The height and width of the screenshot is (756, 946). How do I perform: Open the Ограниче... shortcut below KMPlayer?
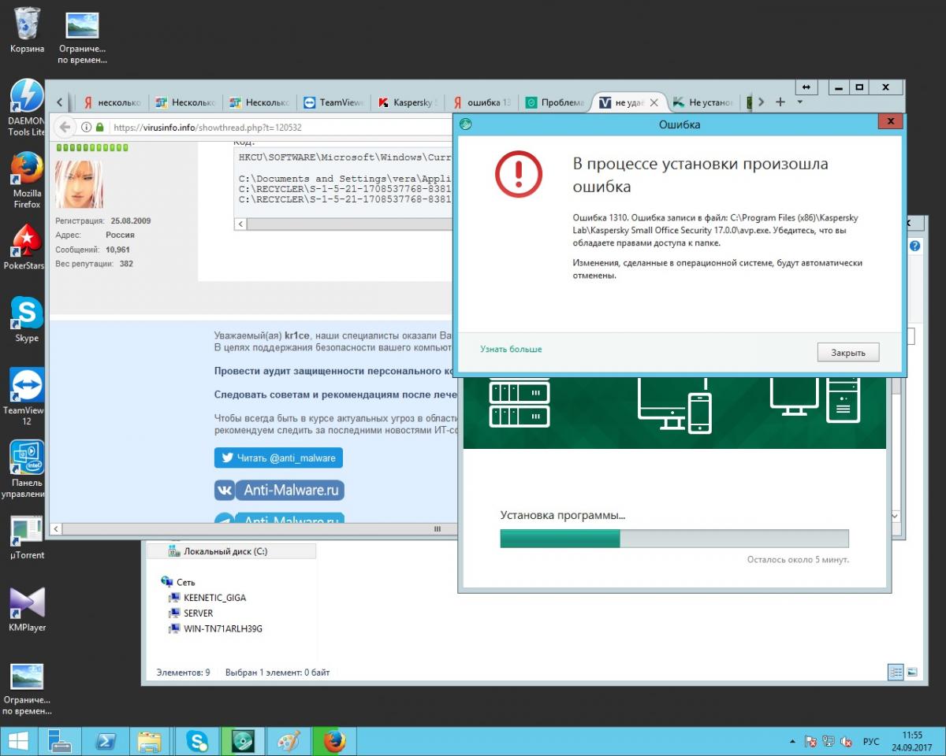(27, 689)
